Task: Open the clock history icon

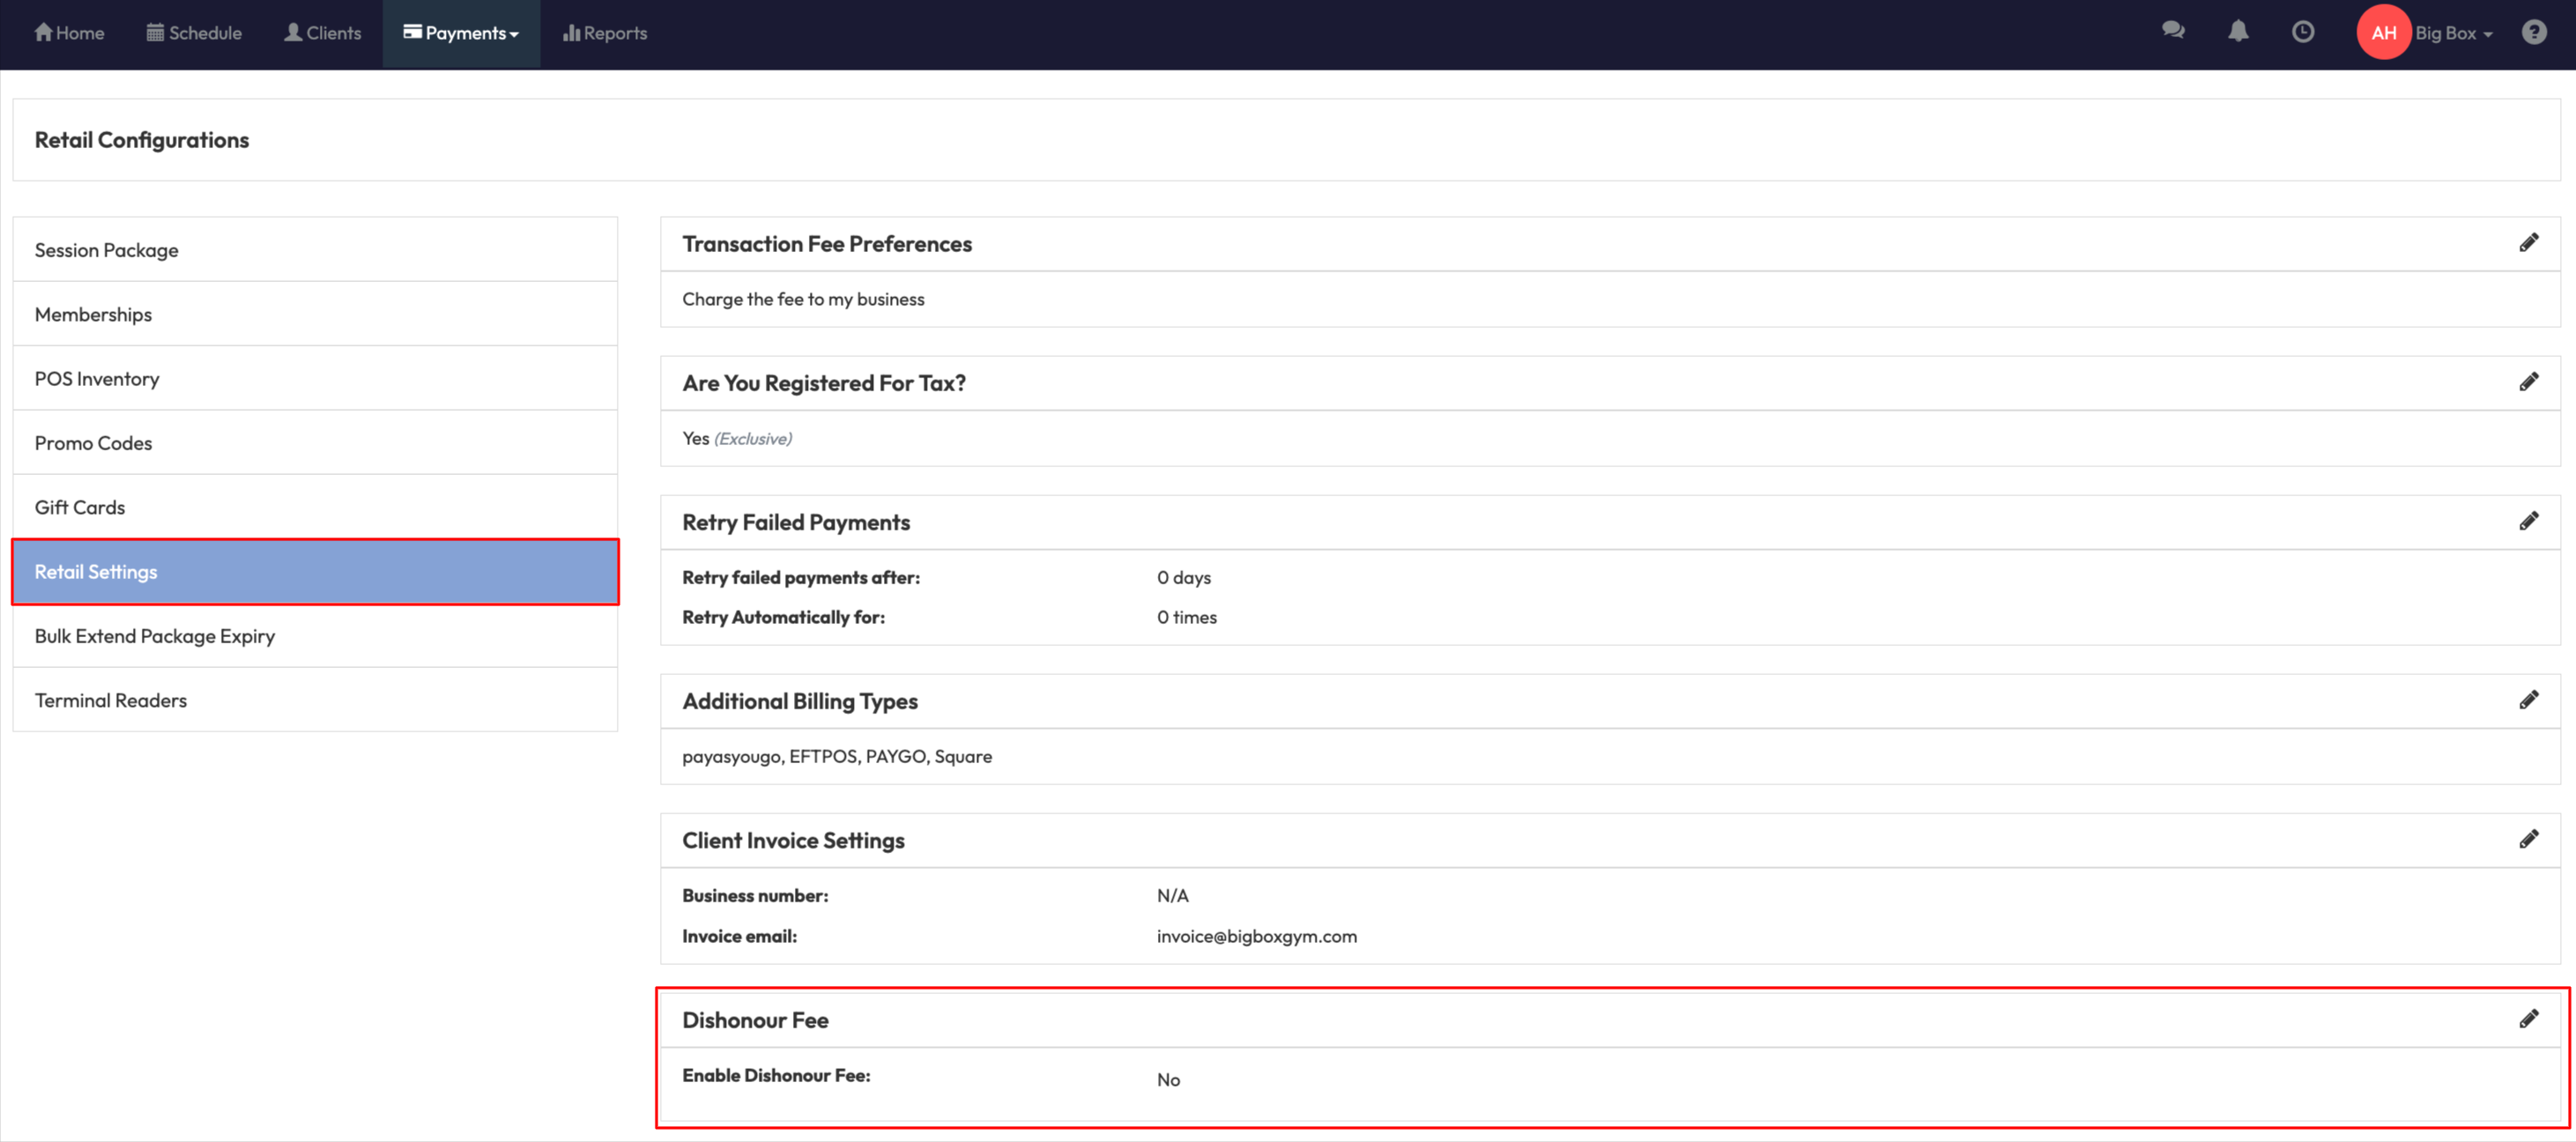Action: [x=2303, y=32]
